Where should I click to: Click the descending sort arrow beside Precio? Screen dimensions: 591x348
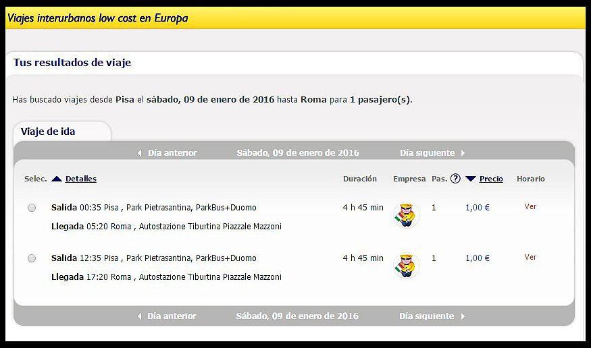[471, 179]
